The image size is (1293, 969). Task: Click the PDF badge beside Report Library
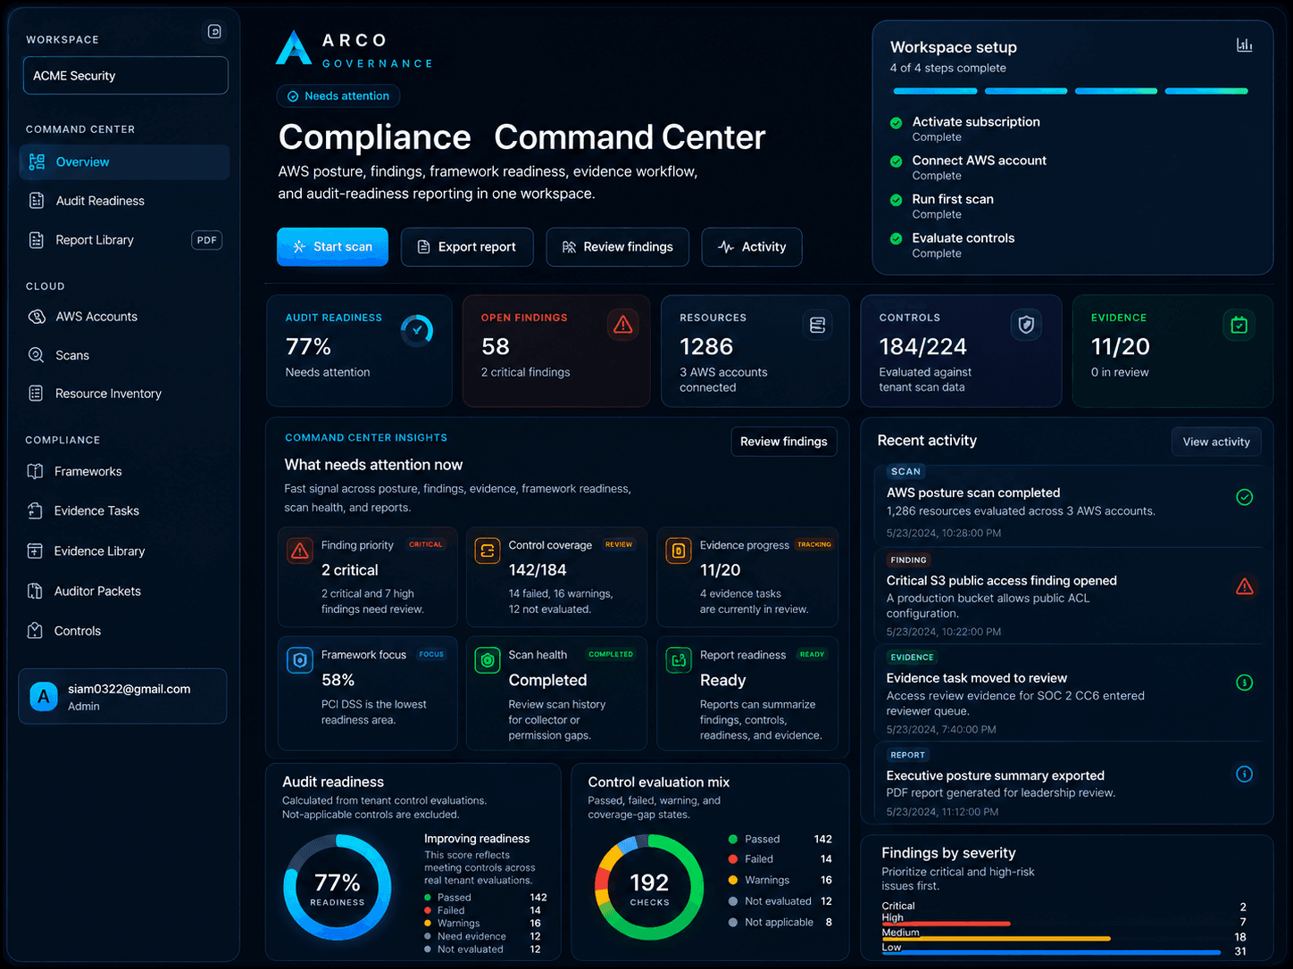coord(207,240)
